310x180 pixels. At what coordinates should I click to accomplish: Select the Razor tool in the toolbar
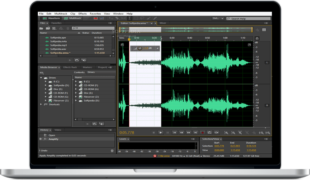tap(117, 18)
